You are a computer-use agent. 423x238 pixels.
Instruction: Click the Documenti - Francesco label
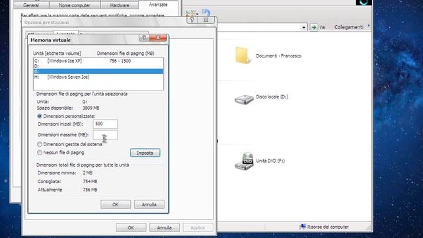coord(279,56)
